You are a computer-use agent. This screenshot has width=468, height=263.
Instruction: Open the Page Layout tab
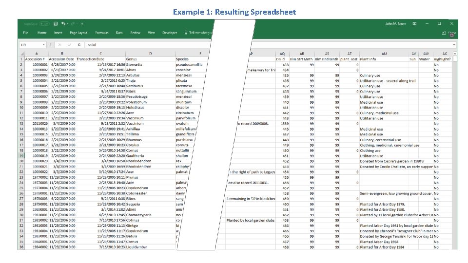[x=78, y=33]
